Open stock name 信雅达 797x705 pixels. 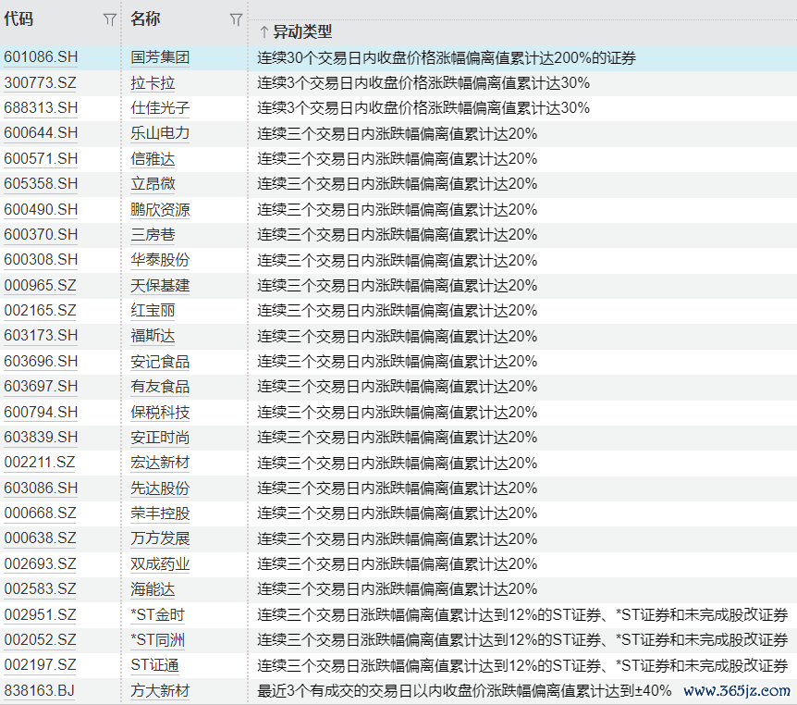(x=153, y=159)
